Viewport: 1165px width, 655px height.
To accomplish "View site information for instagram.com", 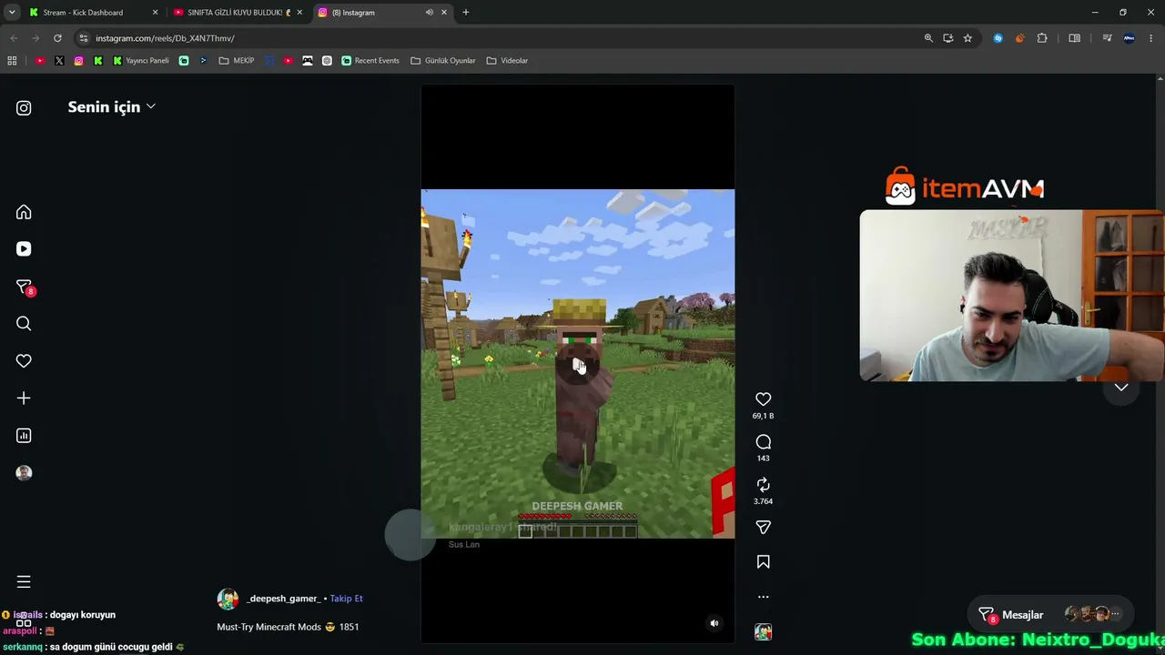I will [83, 38].
